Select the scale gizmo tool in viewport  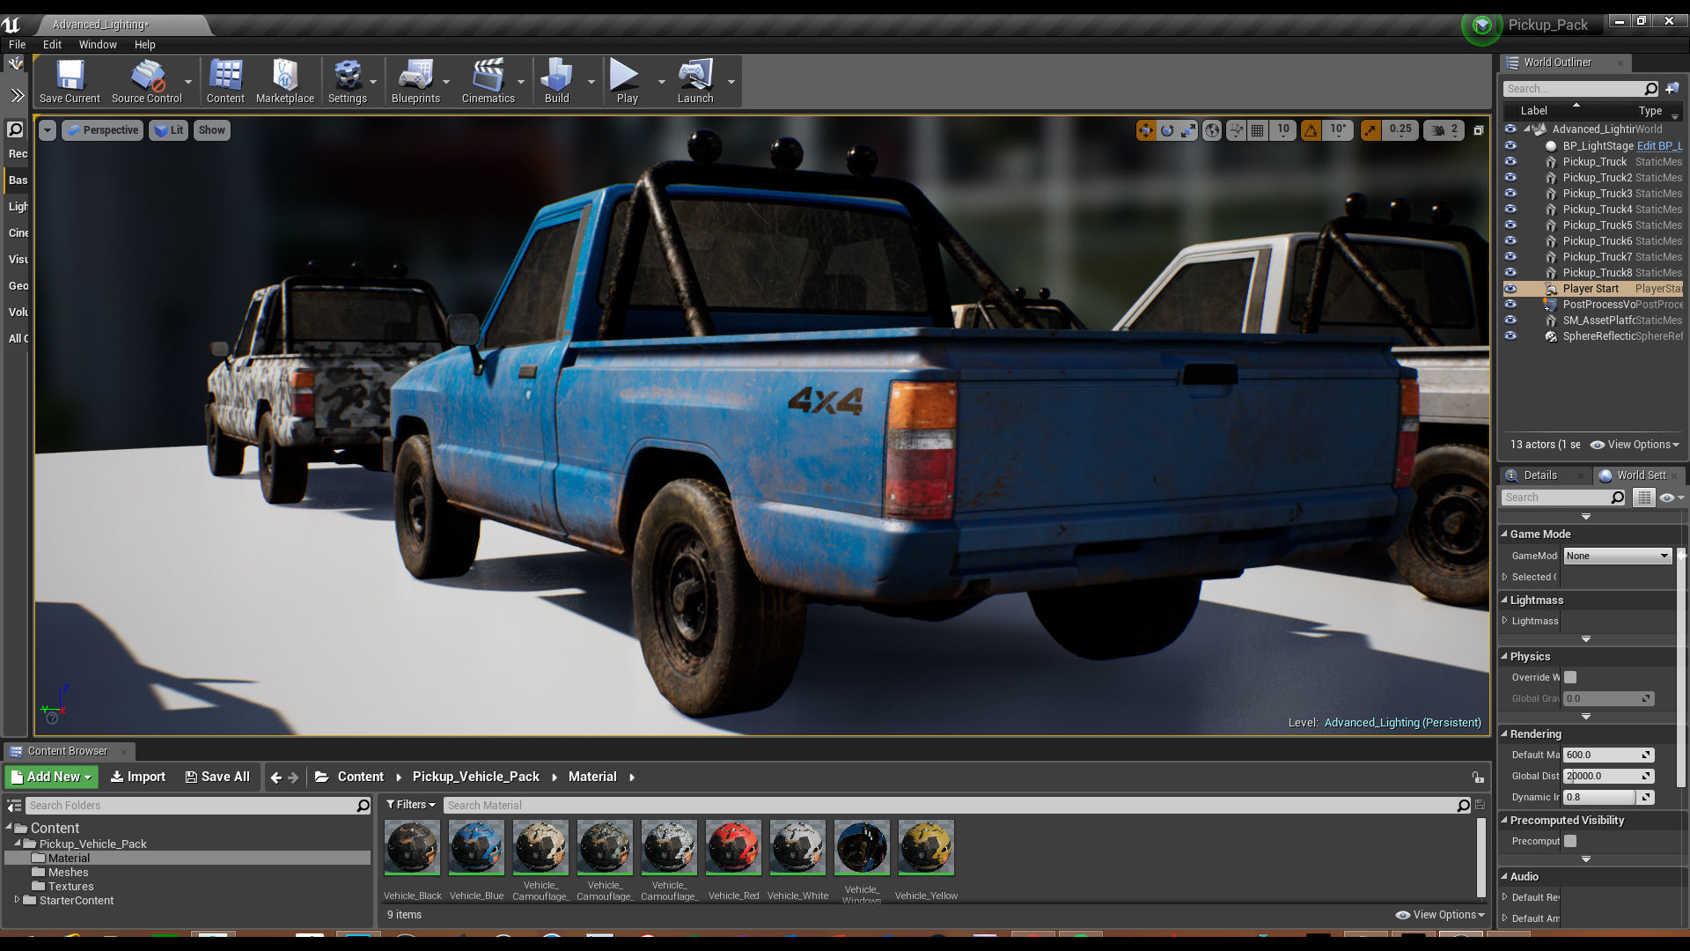1188,130
